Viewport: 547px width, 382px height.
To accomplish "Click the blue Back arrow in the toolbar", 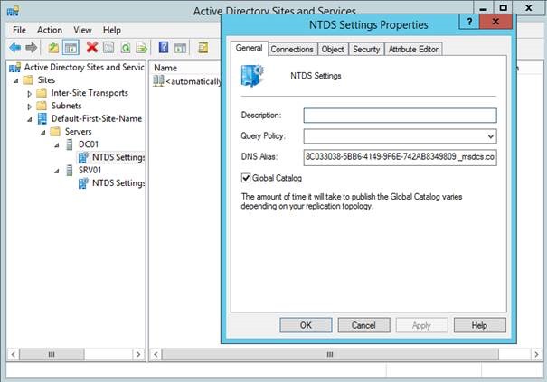I will 15,47.
